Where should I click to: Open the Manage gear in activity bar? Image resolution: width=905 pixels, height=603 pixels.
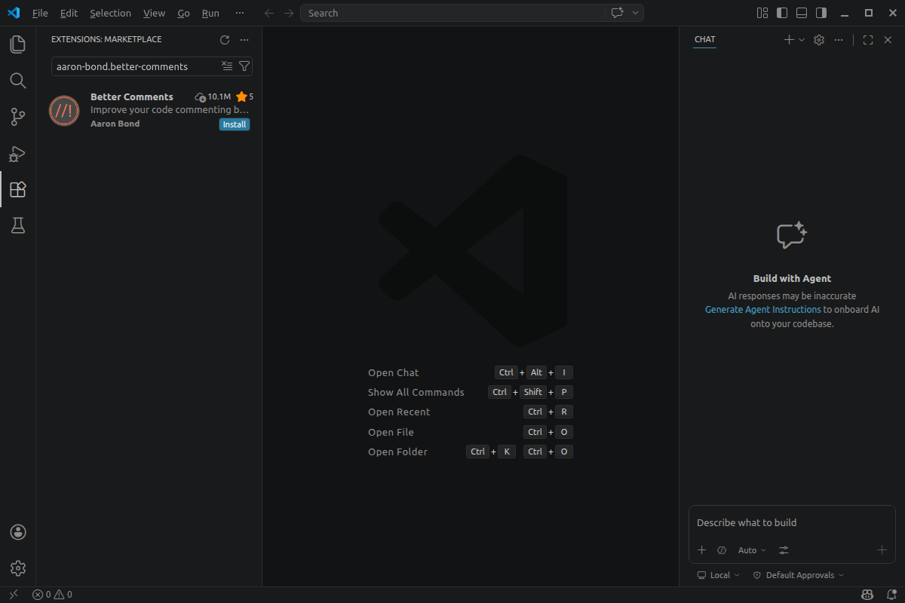click(18, 568)
